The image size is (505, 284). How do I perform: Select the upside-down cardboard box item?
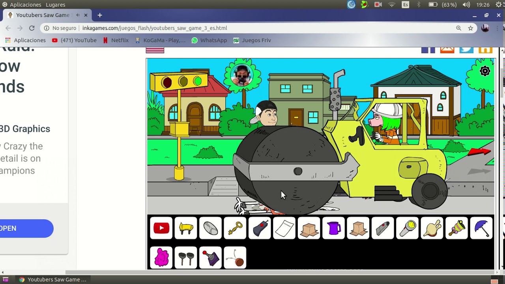[358, 228]
